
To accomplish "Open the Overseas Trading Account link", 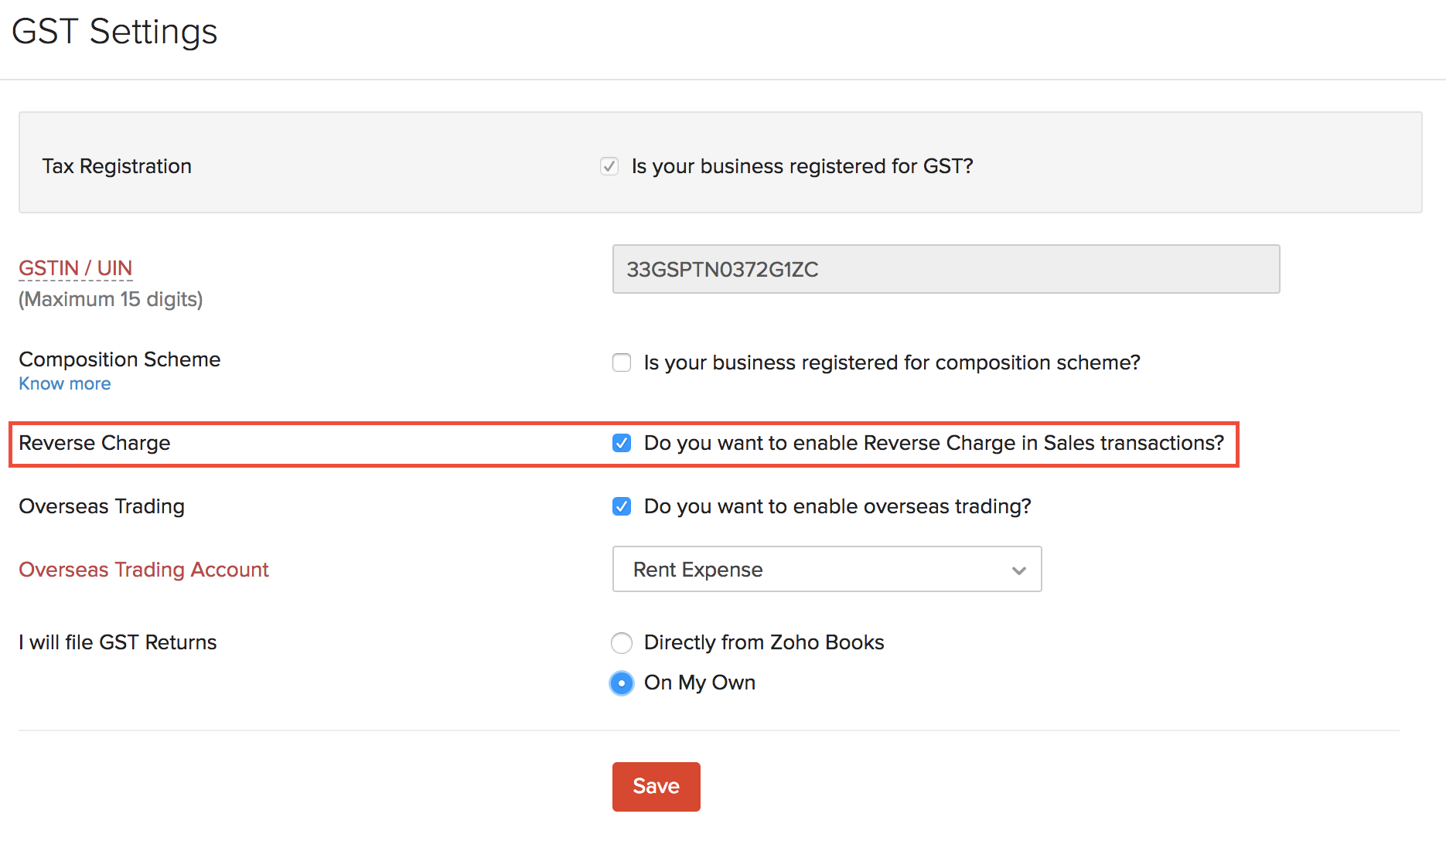I will [144, 570].
